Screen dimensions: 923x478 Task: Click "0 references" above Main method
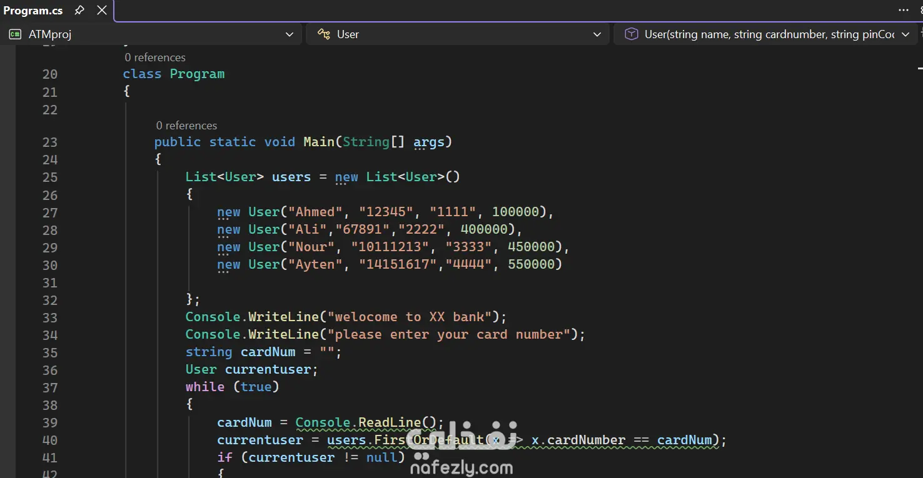186,126
